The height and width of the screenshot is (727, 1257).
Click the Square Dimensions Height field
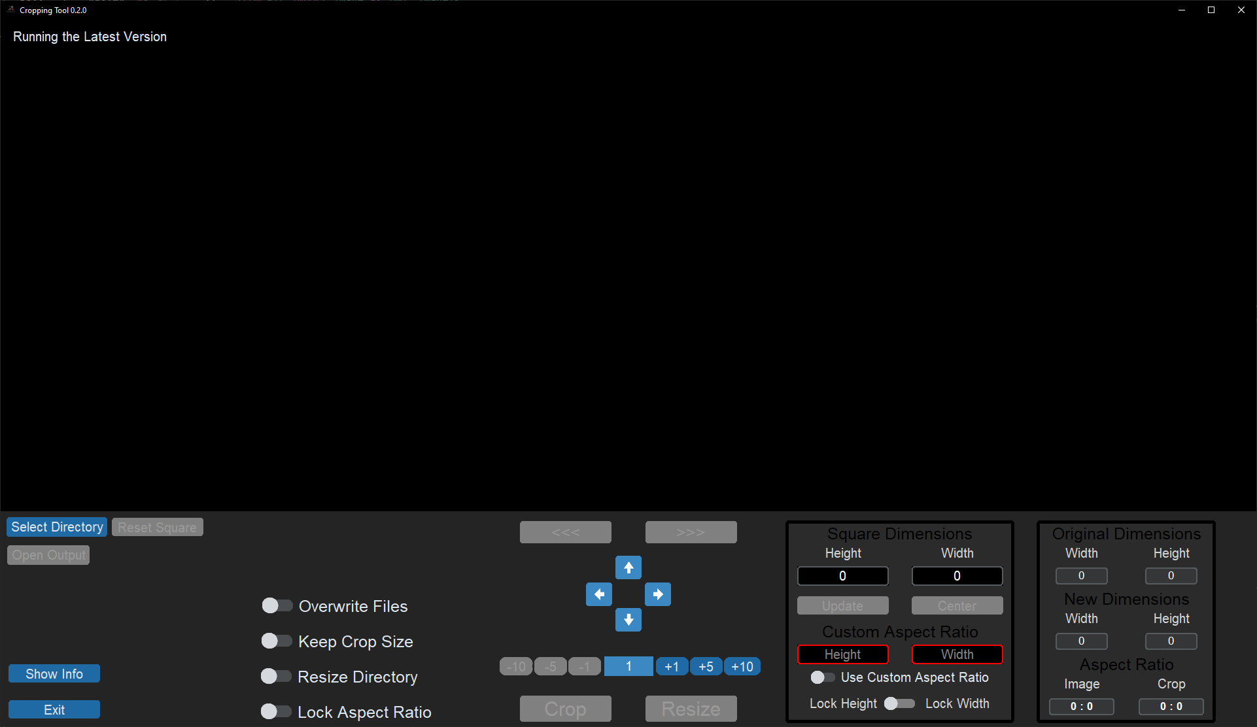click(x=842, y=576)
